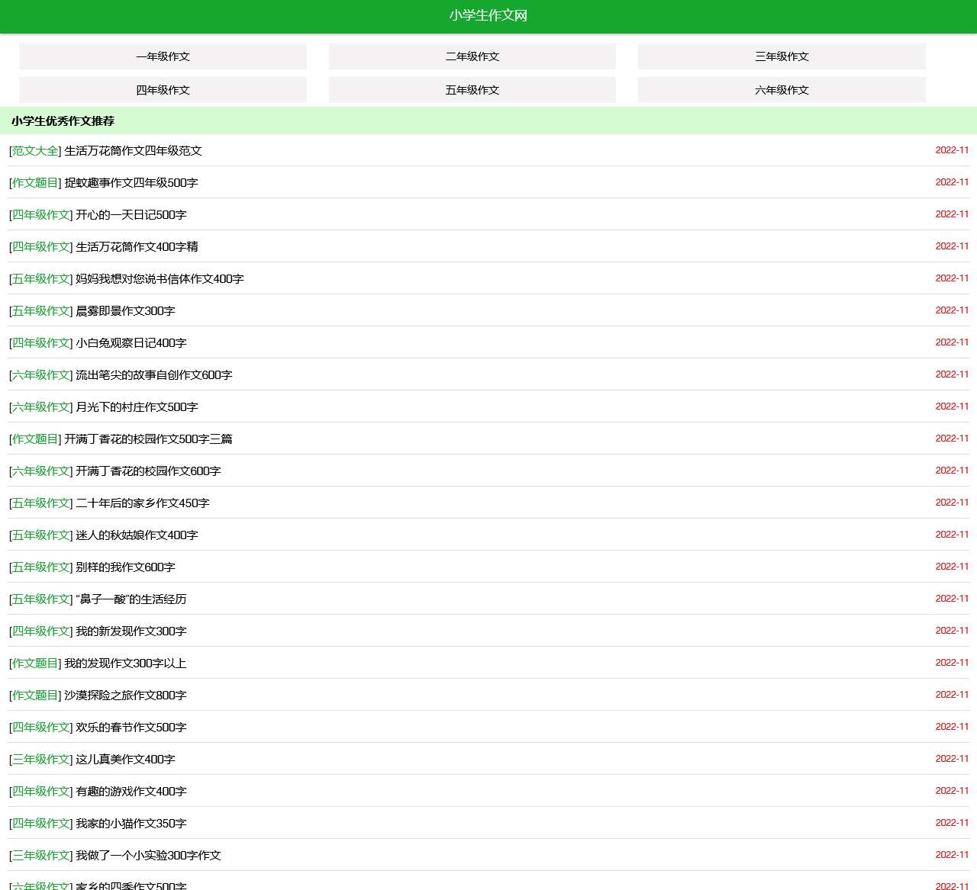Click 四年级作文 tag beside 开心的一天日记
Viewport: 977px width, 890px height.
(x=41, y=215)
